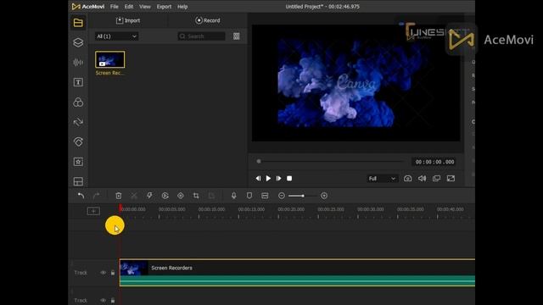Switch preview to fullscreen

coord(451,179)
